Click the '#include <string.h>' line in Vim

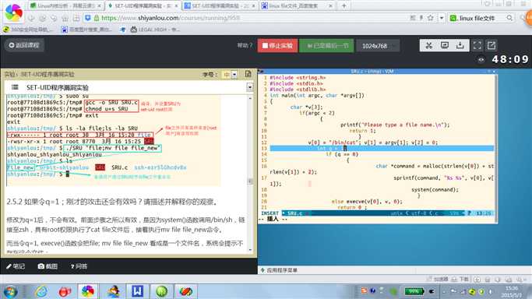(298, 78)
